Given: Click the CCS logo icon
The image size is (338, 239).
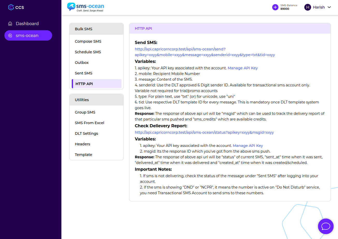Looking at the screenshot, I should click(x=11, y=7).
